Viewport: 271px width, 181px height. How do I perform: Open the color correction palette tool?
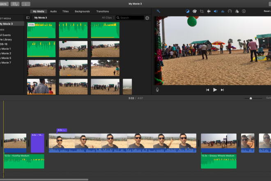pyautogui.click(x=195, y=11)
